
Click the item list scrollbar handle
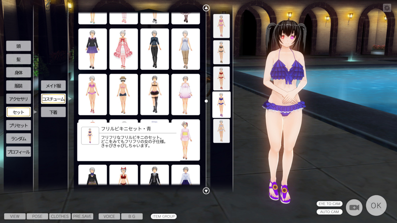(x=206, y=101)
